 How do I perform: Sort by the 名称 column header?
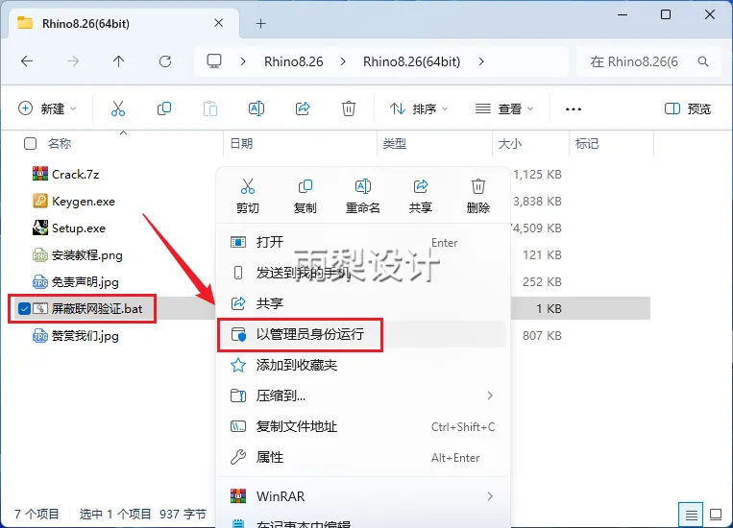pos(60,143)
